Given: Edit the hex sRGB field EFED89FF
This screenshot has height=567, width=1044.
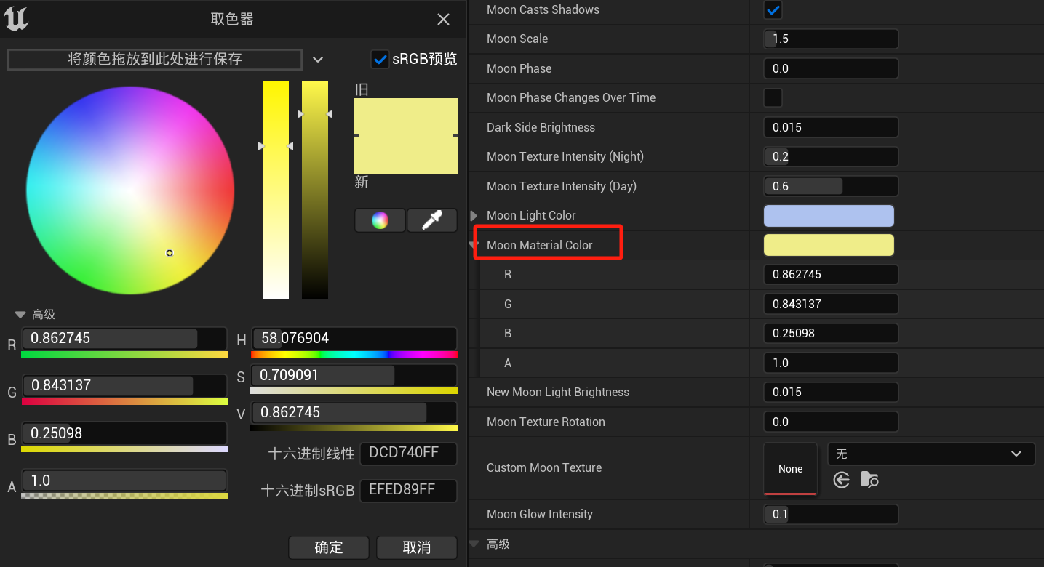Looking at the screenshot, I should pyautogui.click(x=409, y=490).
